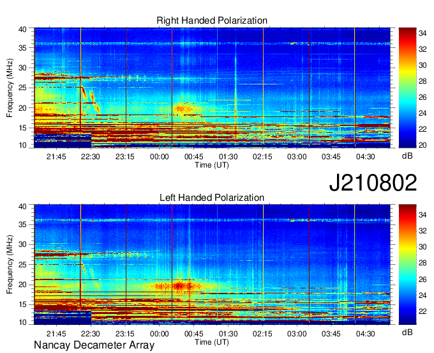Click the upper plot's color scale bar
This screenshot has height=353, width=434.
point(407,88)
